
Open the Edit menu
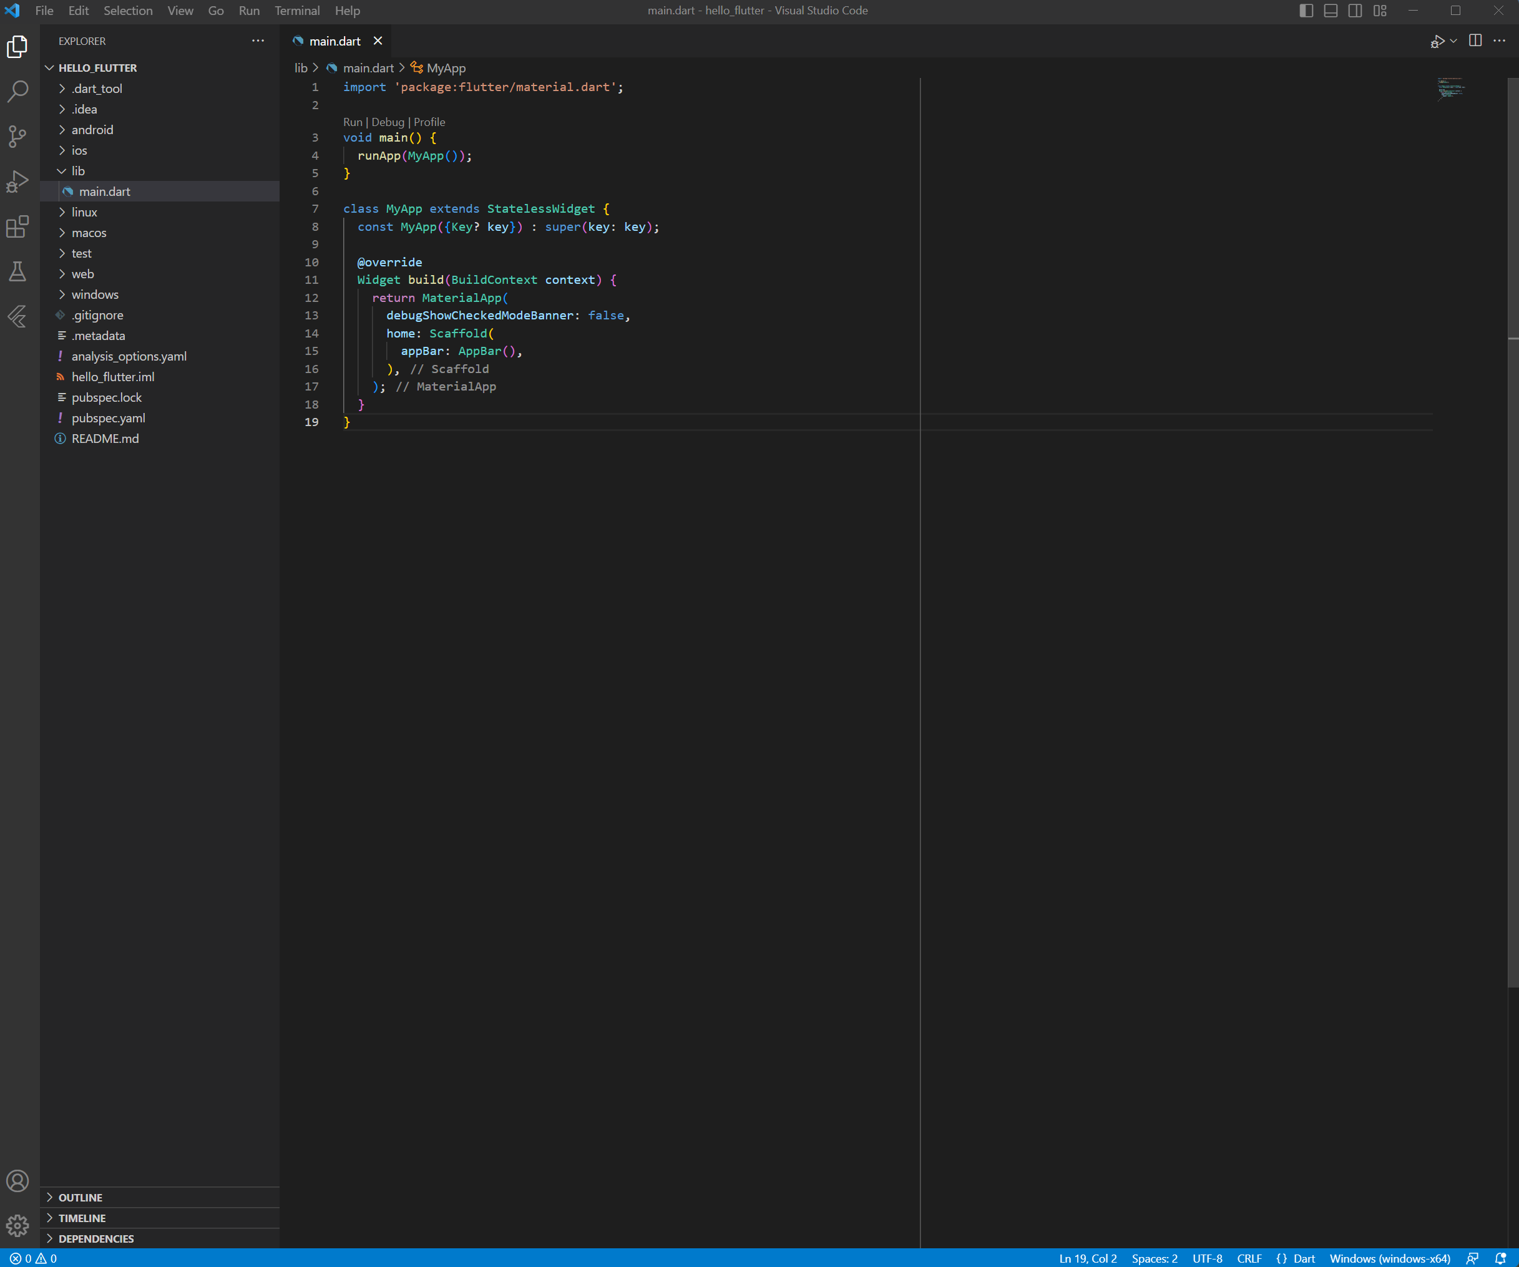(78, 11)
